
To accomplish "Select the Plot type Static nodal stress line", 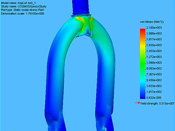I will pos(22,10).
